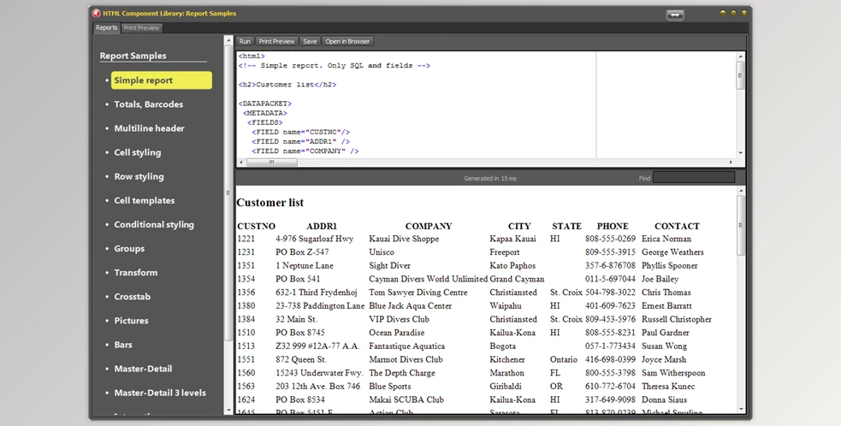Click the code editor's horizontal scroll-left arrow
This screenshot has height=426, width=841.
tap(241, 162)
